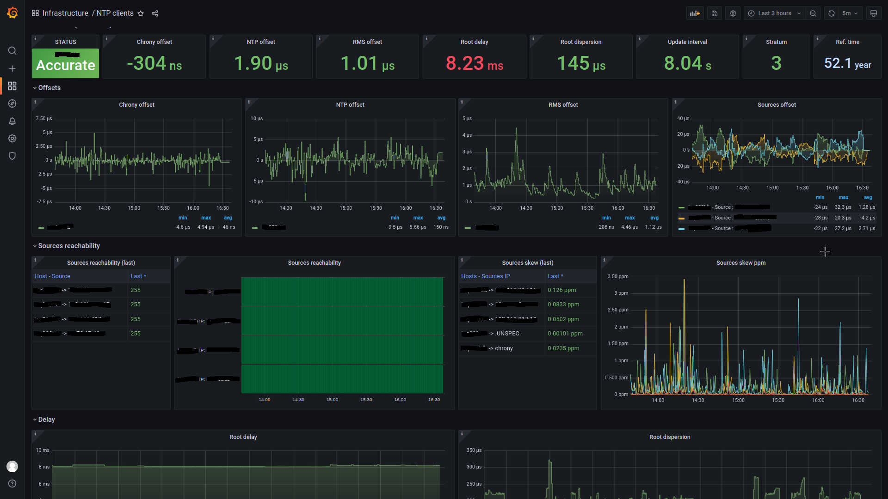Click the share dashboard icon
The image size is (888, 499).
(x=155, y=13)
